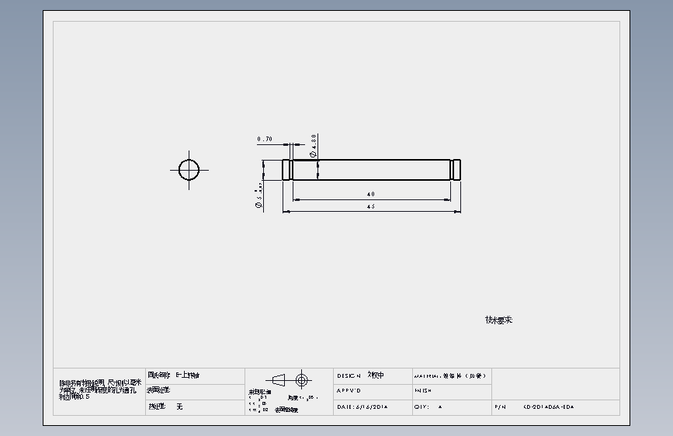Select the 45 overall length dimension
Screen dimensions: 673x436
click(x=371, y=206)
